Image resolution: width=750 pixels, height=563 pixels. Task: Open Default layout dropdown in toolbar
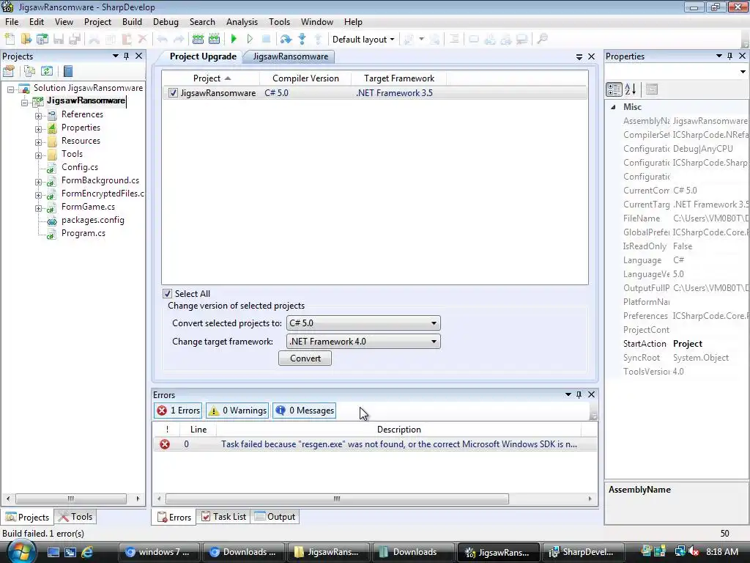tap(363, 40)
